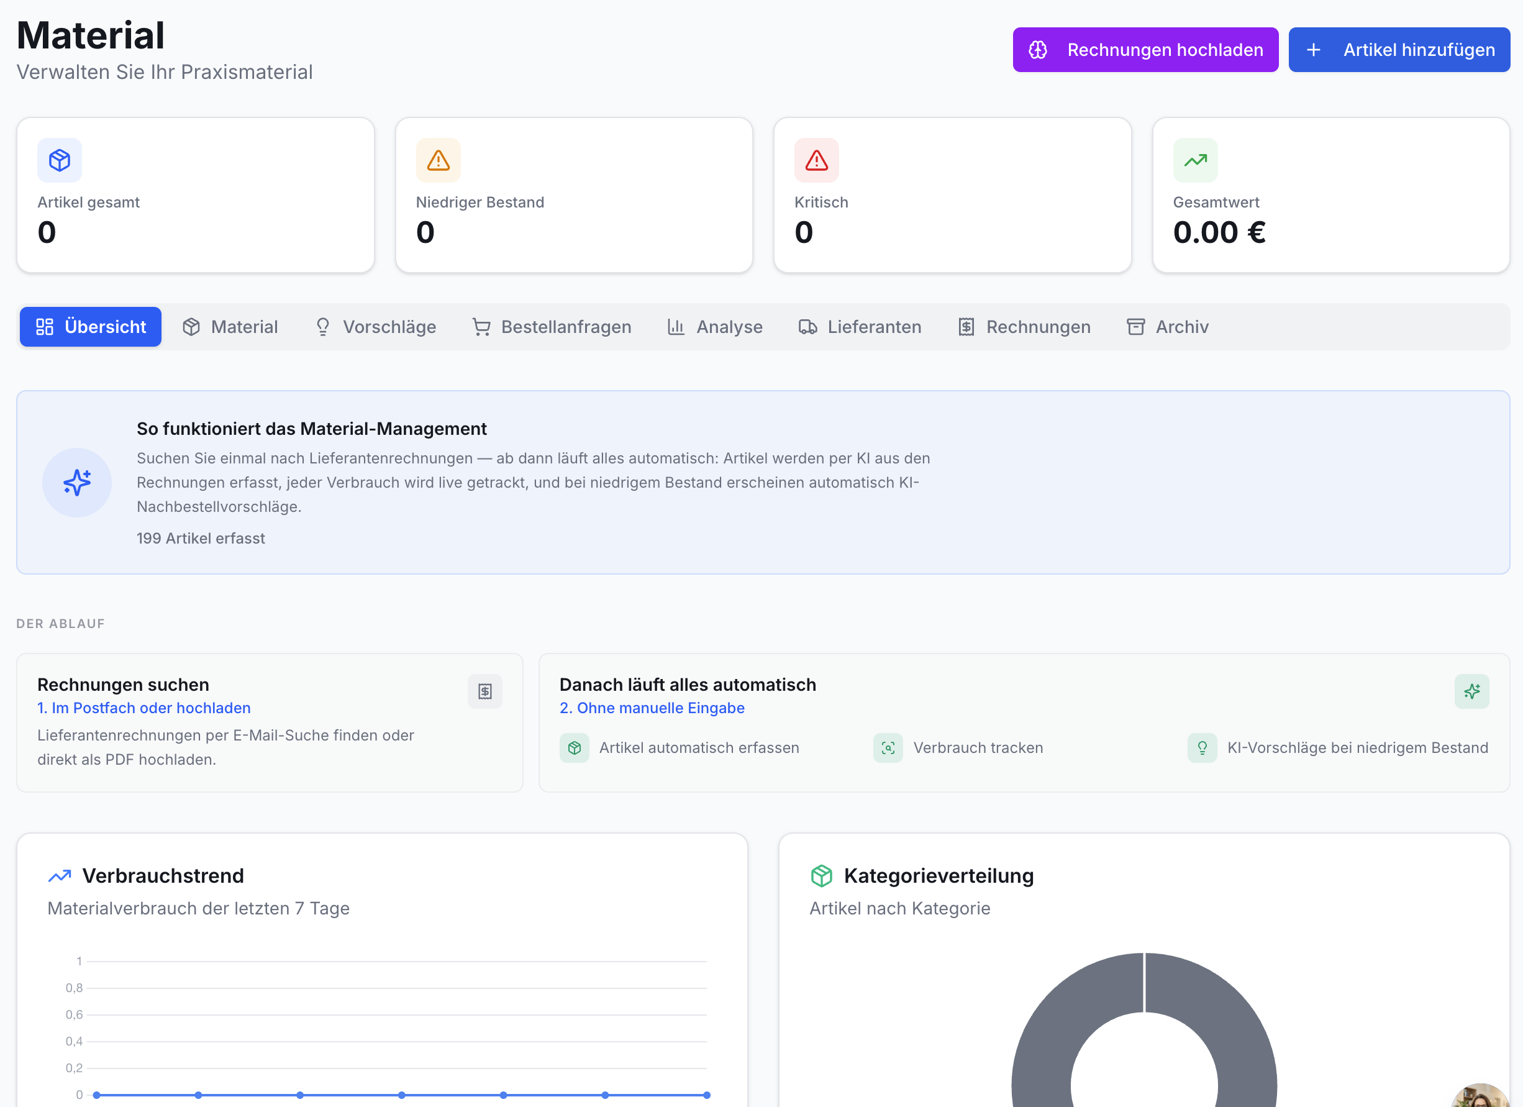Click the green cube icon next to Kategorieverteilung
The width and height of the screenshot is (1523, 1107).
pos(821,876)
